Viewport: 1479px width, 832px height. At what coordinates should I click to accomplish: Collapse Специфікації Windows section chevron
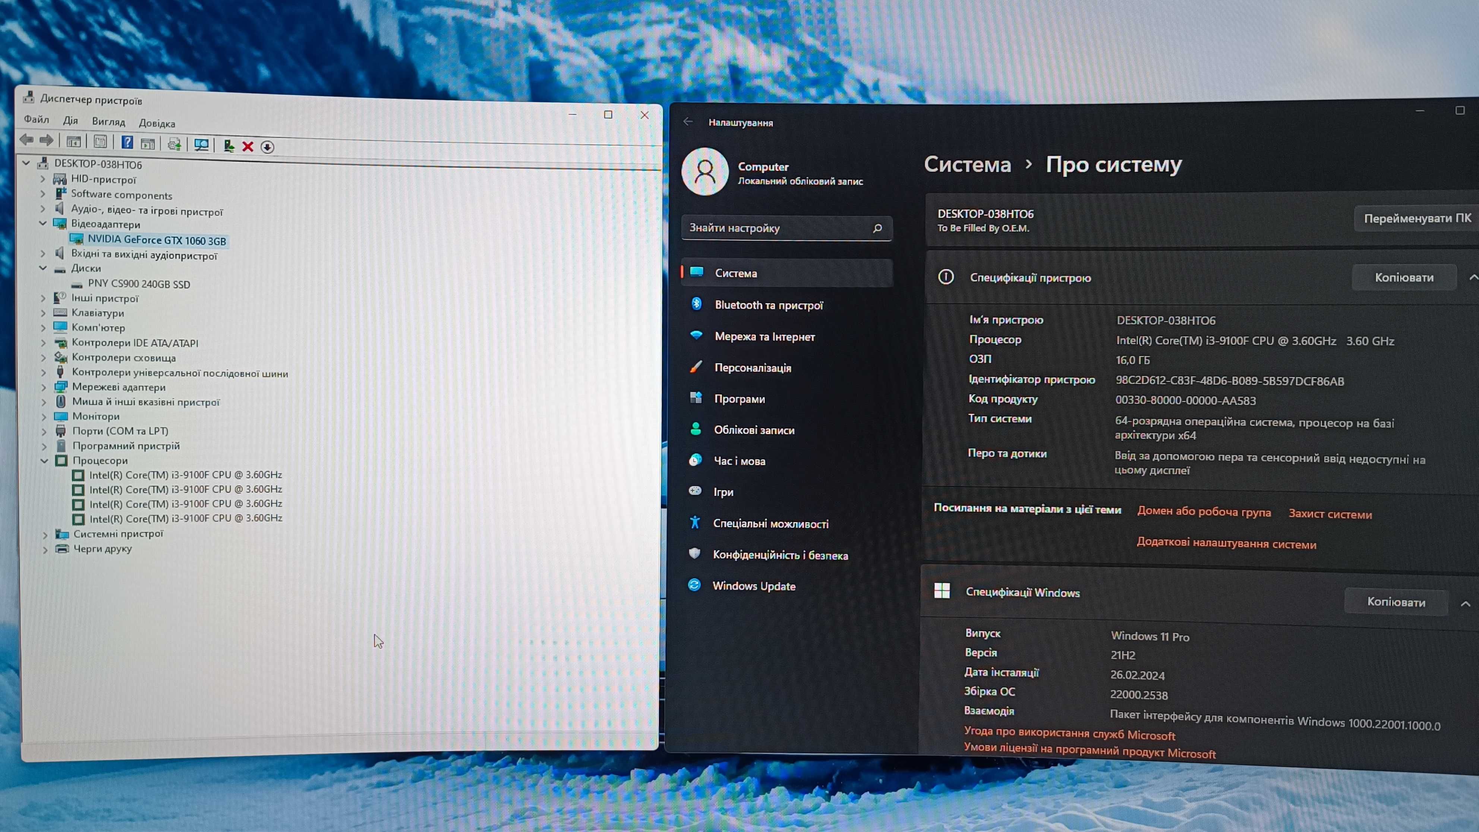(1465, 603)
